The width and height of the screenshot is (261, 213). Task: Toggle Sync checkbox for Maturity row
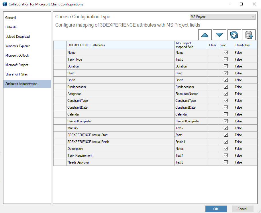(x=226, y=128)
